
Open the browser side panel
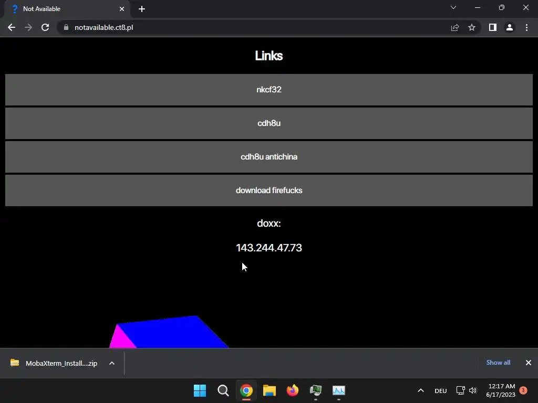[x=493, y=27]
